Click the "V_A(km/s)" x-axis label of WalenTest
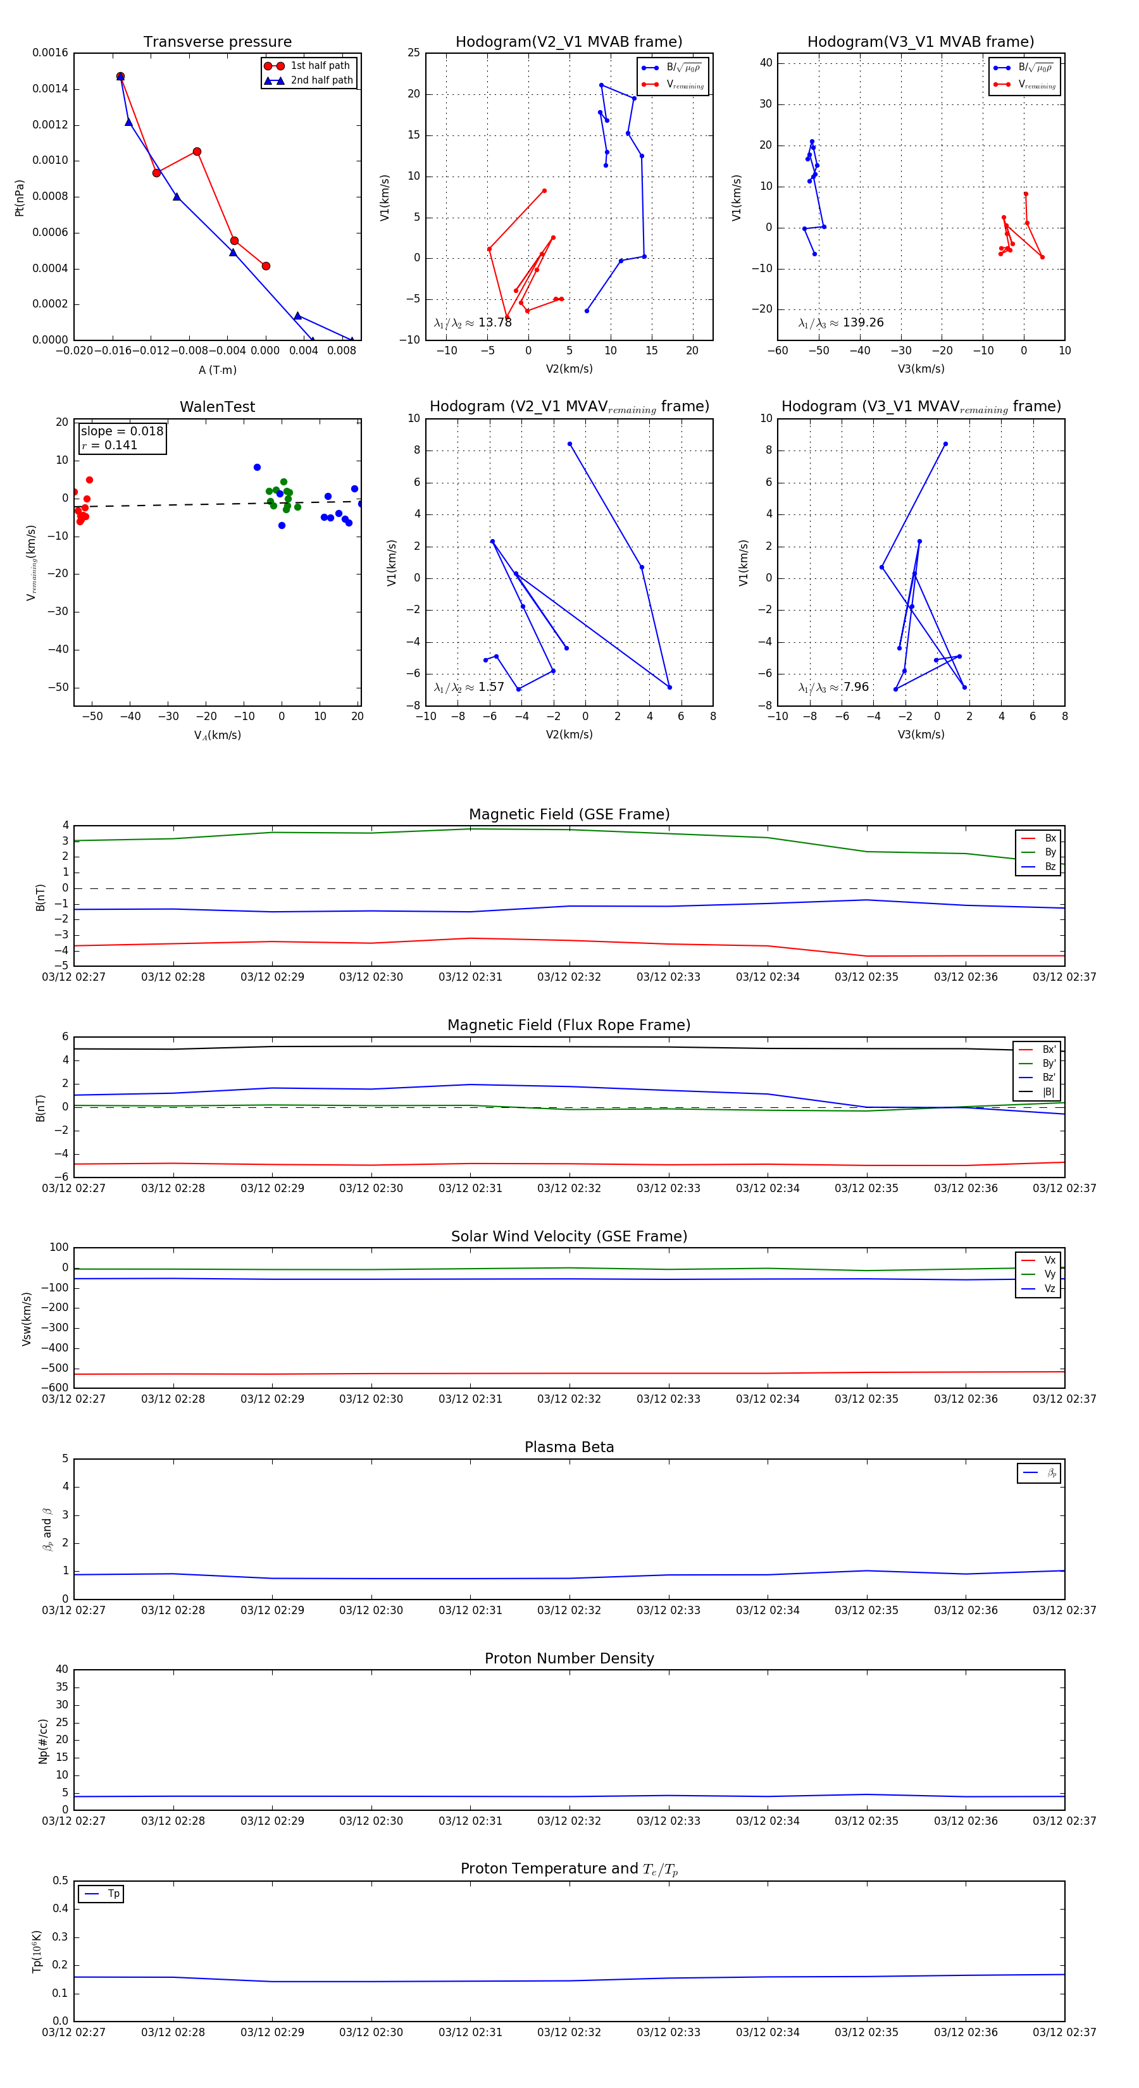 (x=217, y=735)
